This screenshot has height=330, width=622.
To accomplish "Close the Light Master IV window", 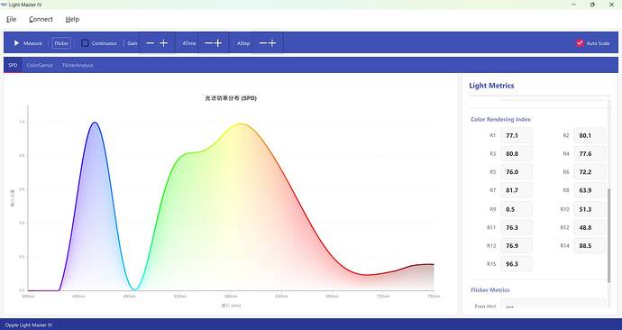I will (611, 5).
